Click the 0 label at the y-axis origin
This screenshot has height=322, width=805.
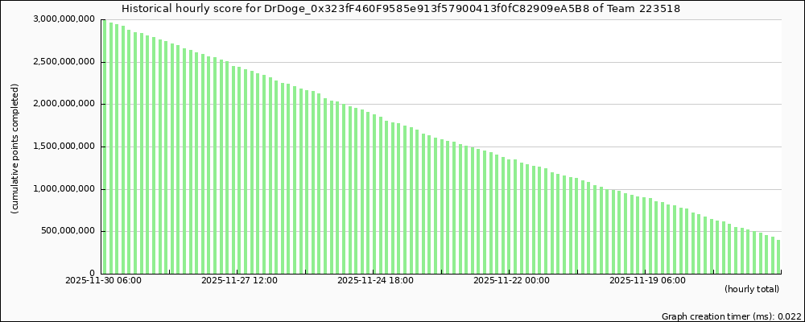pyautogui.click(x=93, y=274)
